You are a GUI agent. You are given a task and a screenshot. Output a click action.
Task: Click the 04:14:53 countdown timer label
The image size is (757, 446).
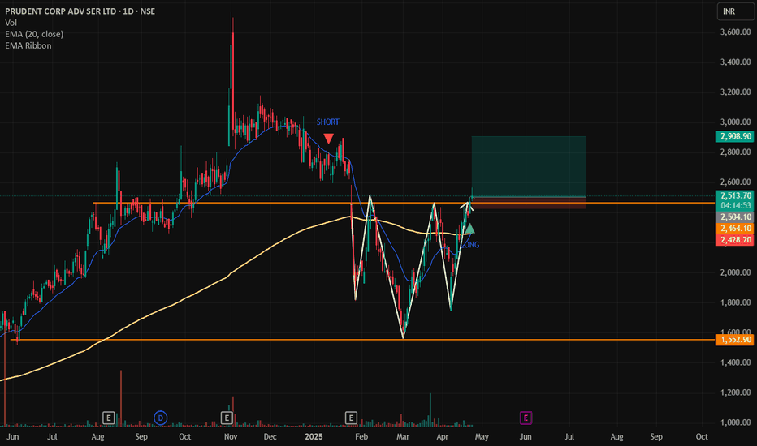click(x=734, y=205)
